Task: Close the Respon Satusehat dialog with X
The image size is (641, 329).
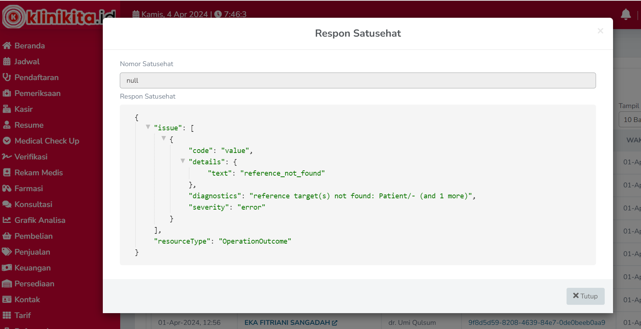Action: tap(600, 31)
